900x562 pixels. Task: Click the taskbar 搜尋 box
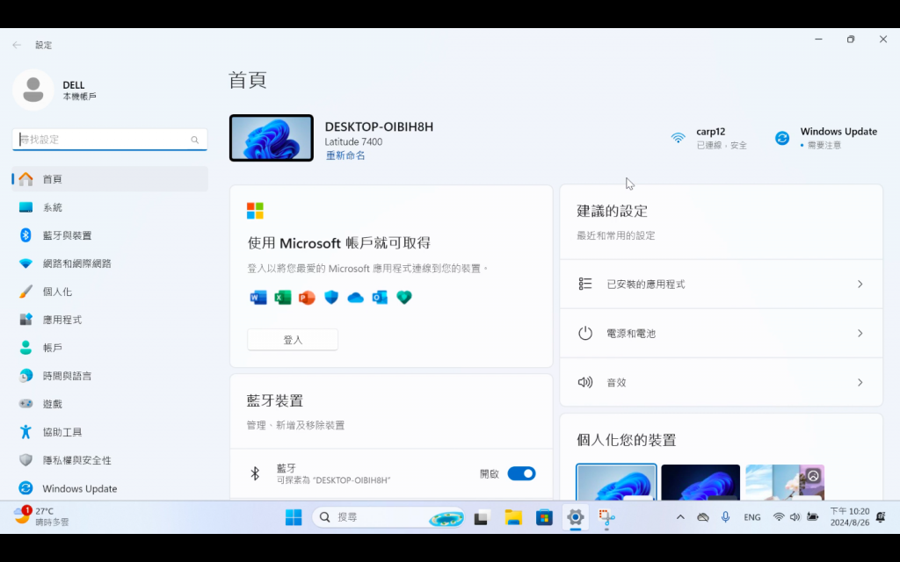tap(388, 517)
